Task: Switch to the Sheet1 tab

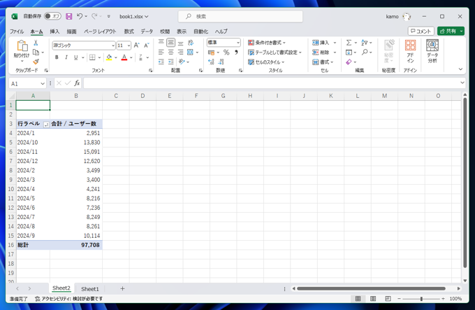Action: tap(90, 288)
